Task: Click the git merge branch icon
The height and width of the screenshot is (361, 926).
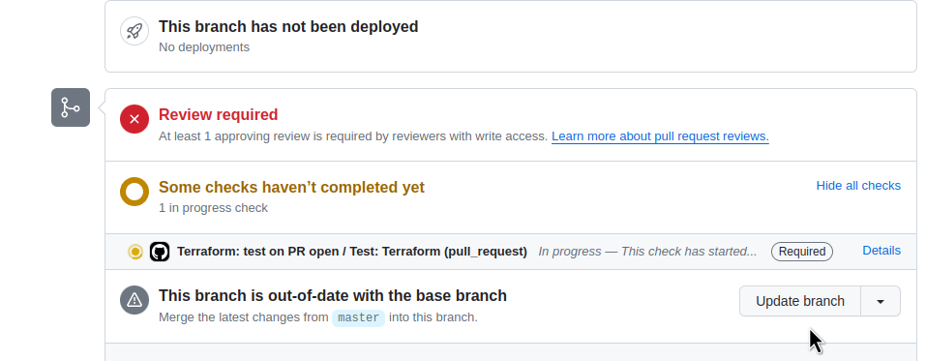Action: click(71, 107)
